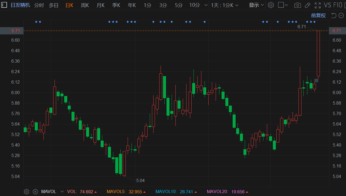346x196 pixels.
Task: Toggle the sidebar panel icon beside 日发精机
Action: 4,5
